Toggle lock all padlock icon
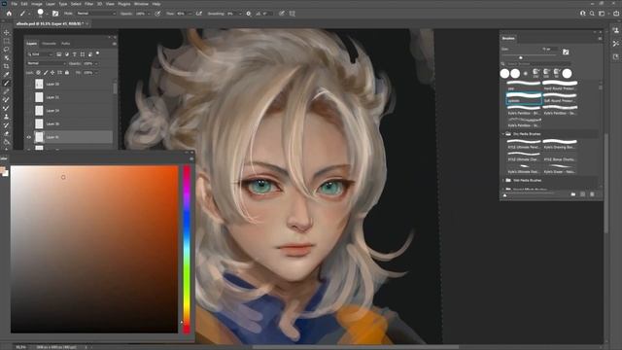The height and width of the screenshot is (350, 622). pyautogui.click(x=67, y=73)
